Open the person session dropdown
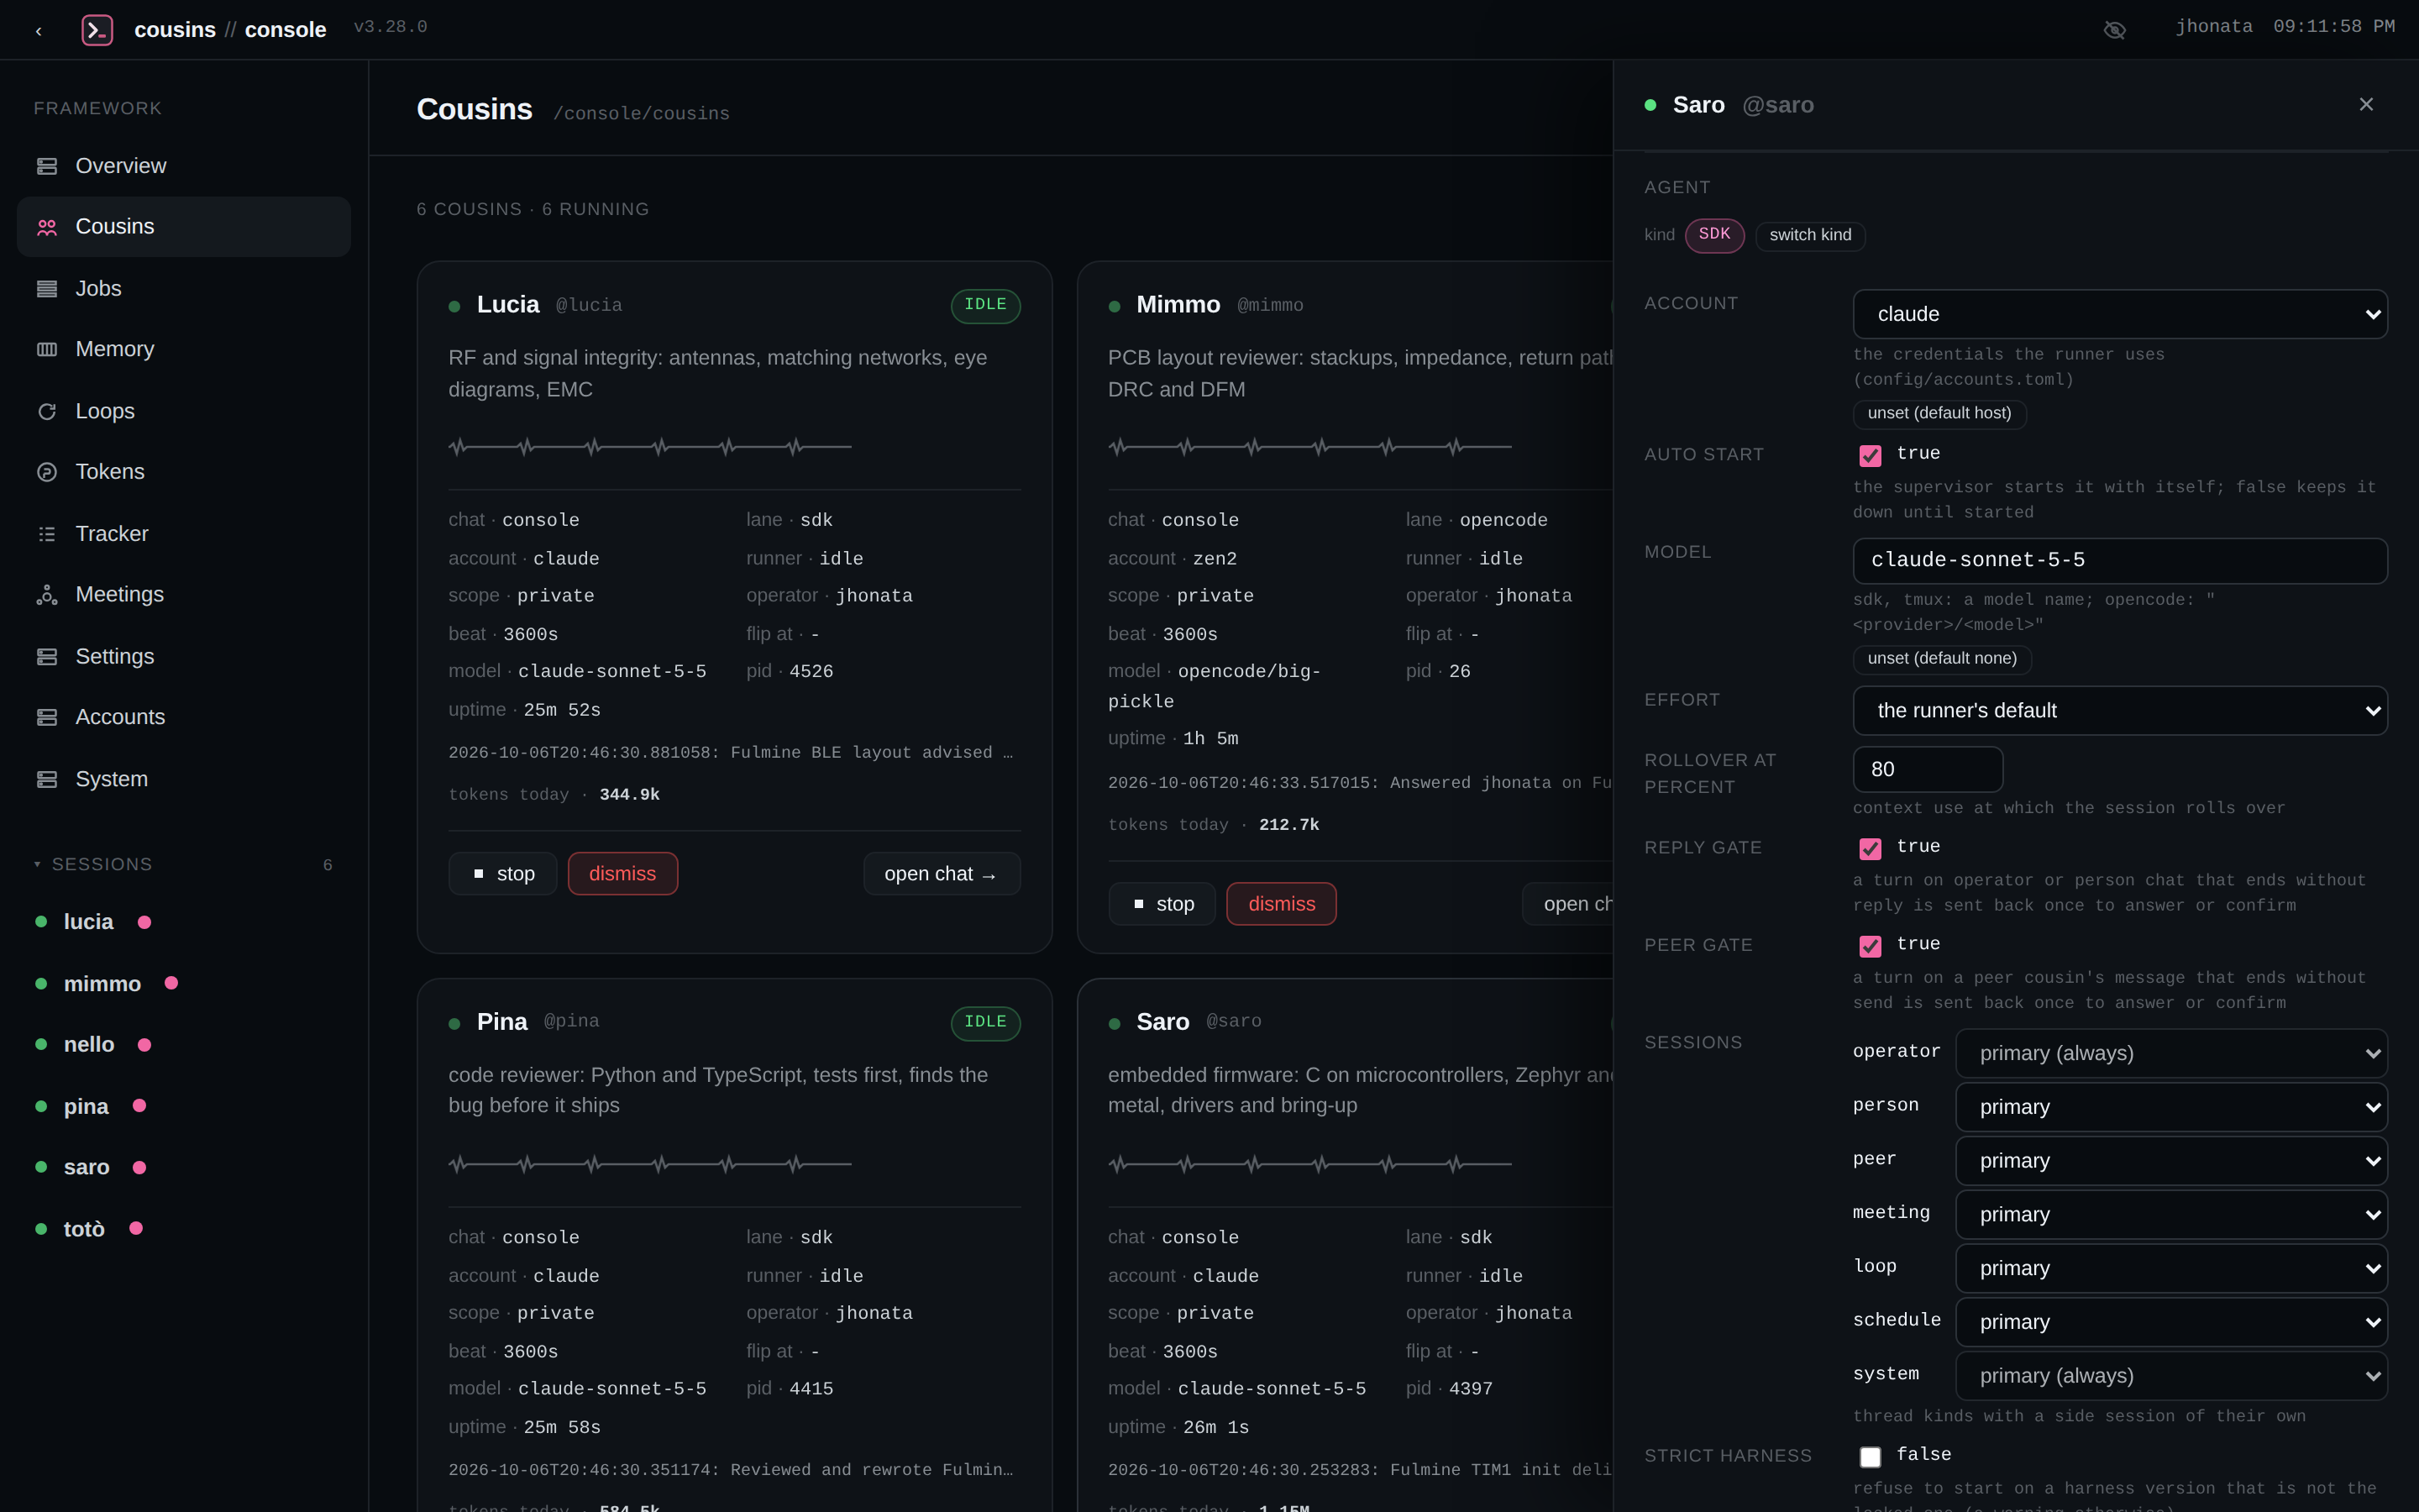The image size is (2419, 1512). click(2171, 1107)
